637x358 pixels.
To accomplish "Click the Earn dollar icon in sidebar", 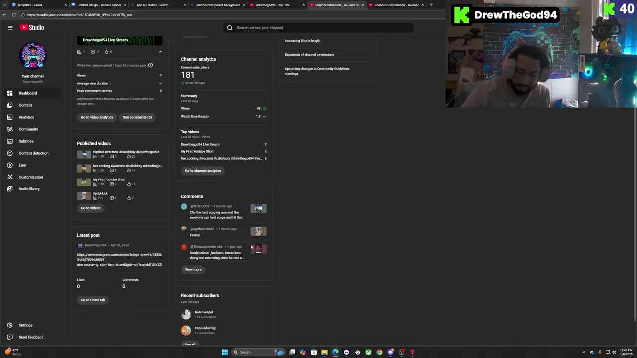I will click(10, 165).
